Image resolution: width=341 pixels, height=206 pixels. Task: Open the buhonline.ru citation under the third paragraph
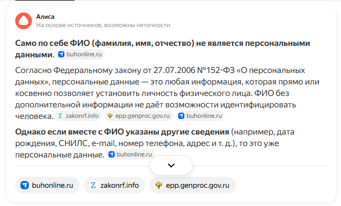pos(131,154)
